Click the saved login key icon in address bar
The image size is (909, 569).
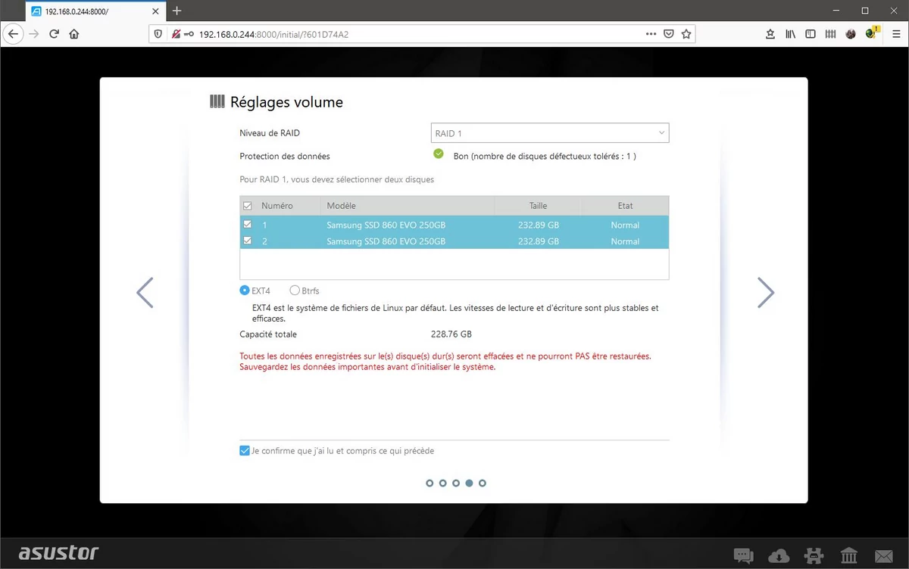click(188, 34)
